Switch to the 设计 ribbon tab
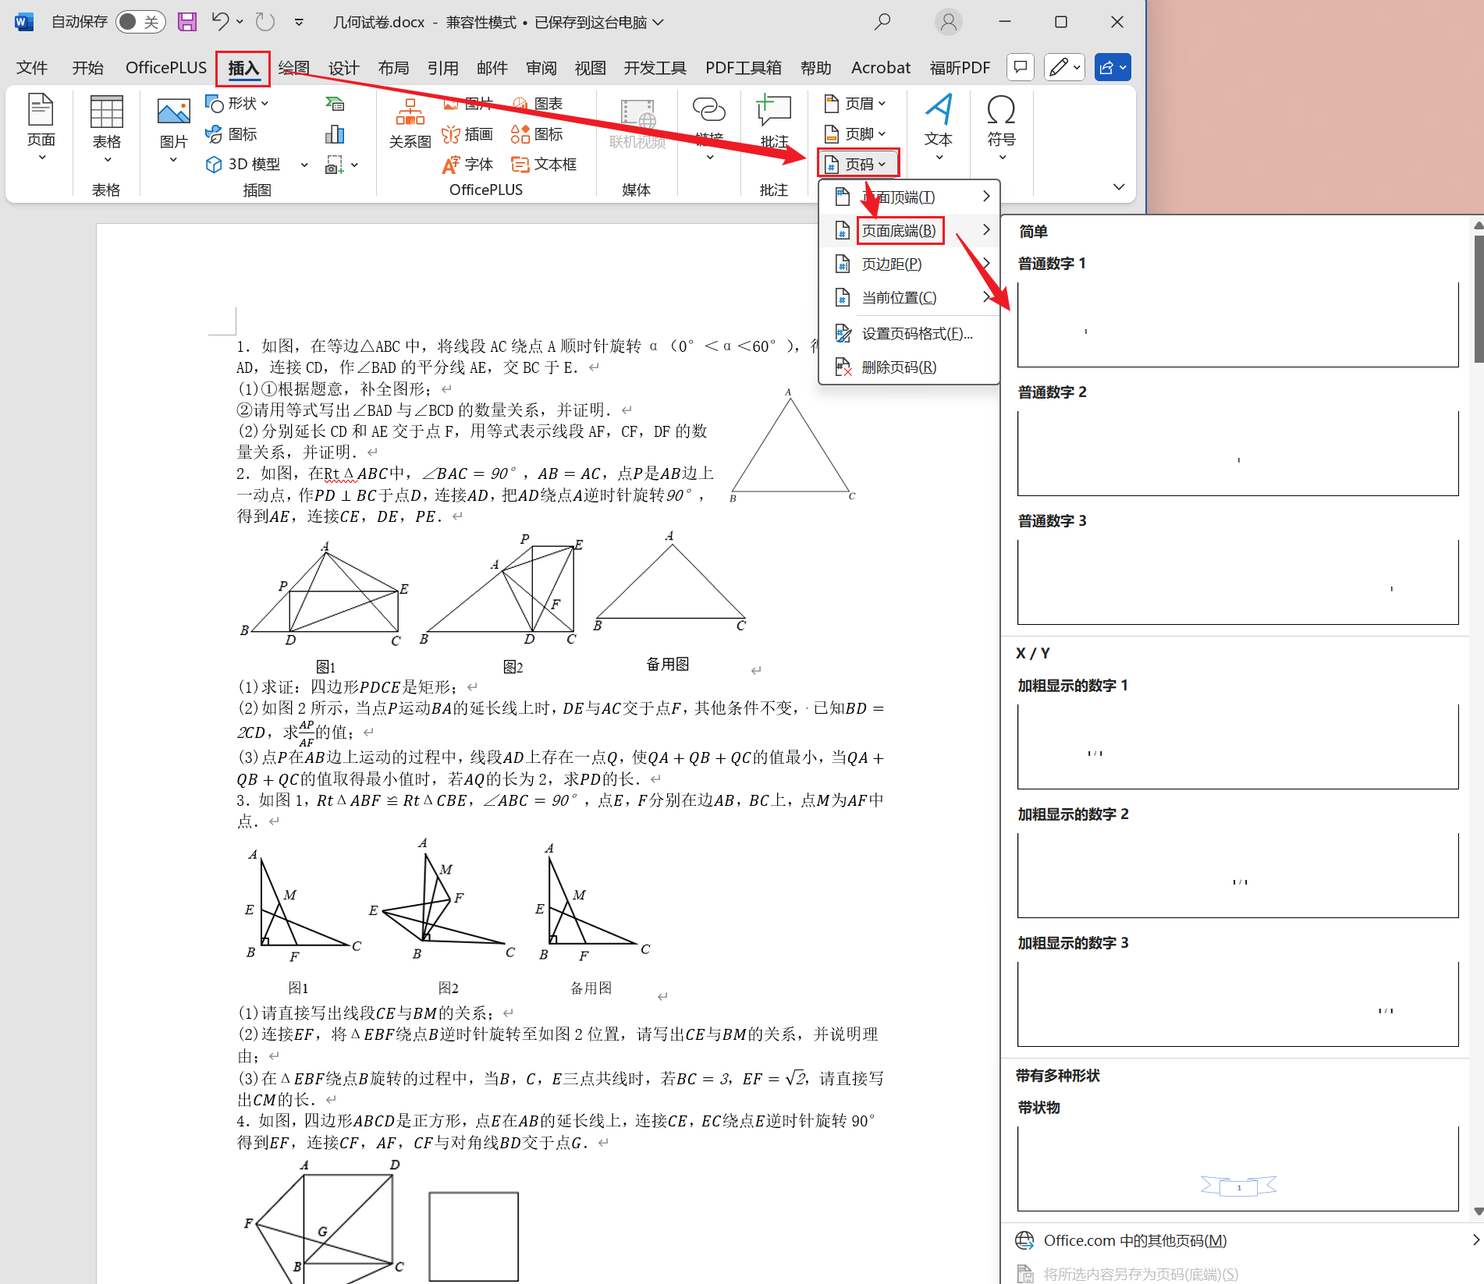The width and height of the screenshot is (1484, 1284). tap(343, 67)
